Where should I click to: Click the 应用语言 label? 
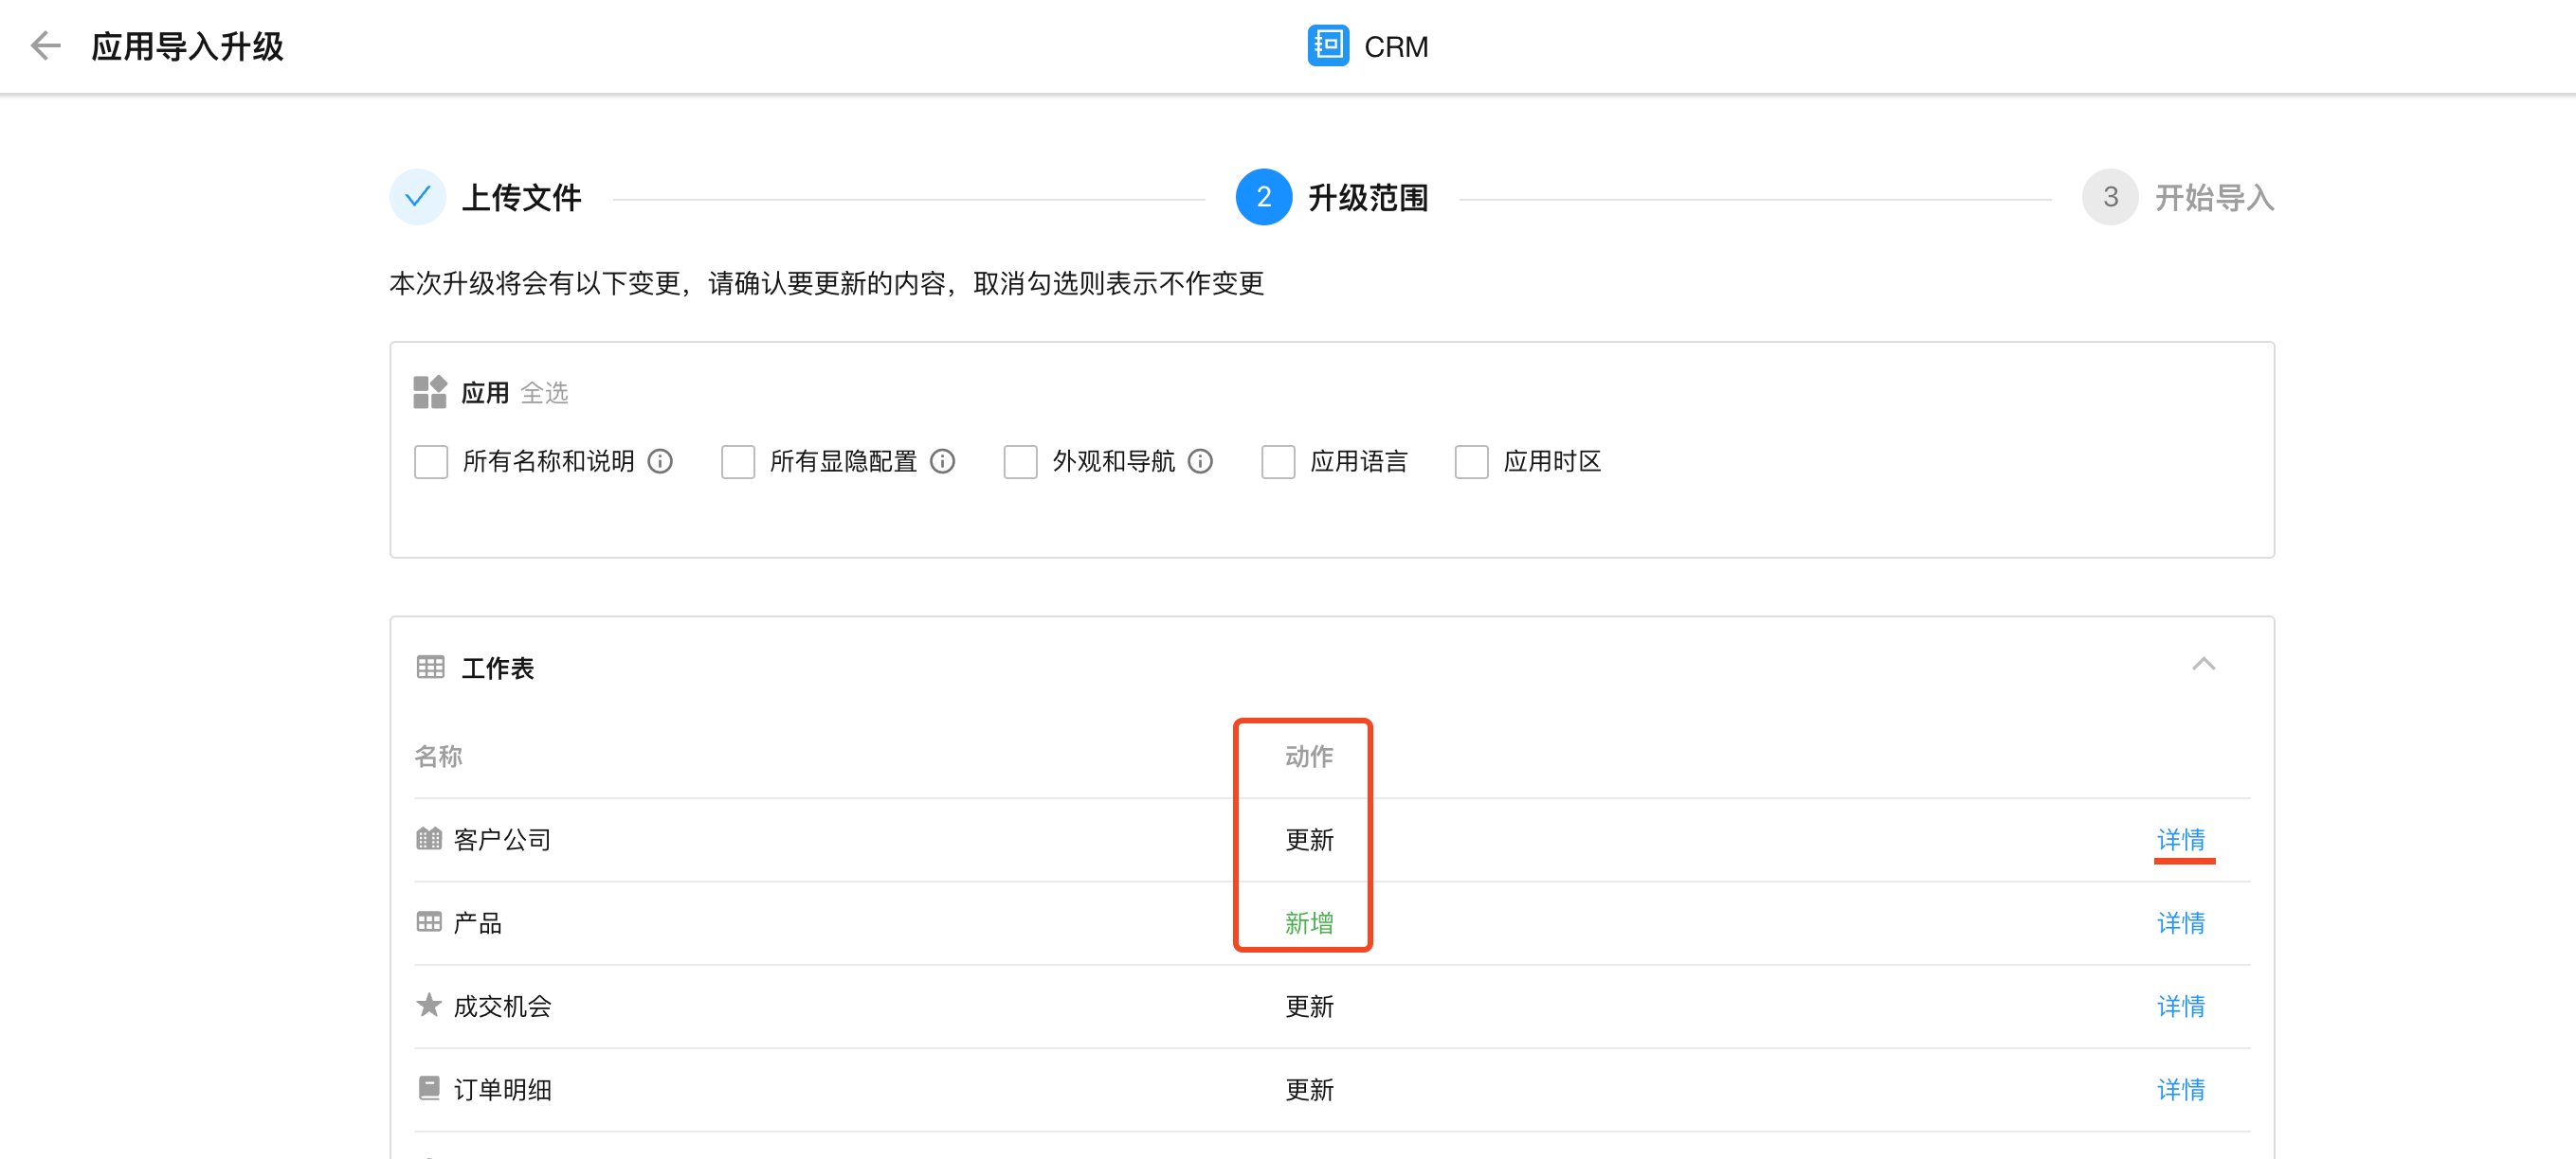click(1358, 460)
